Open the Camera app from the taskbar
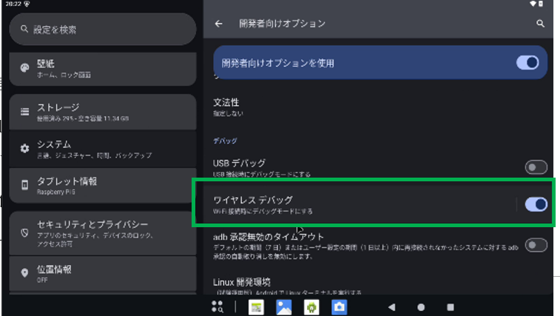Screen dimensions: 560x316 pyautogui.click(x=339, y=306)
